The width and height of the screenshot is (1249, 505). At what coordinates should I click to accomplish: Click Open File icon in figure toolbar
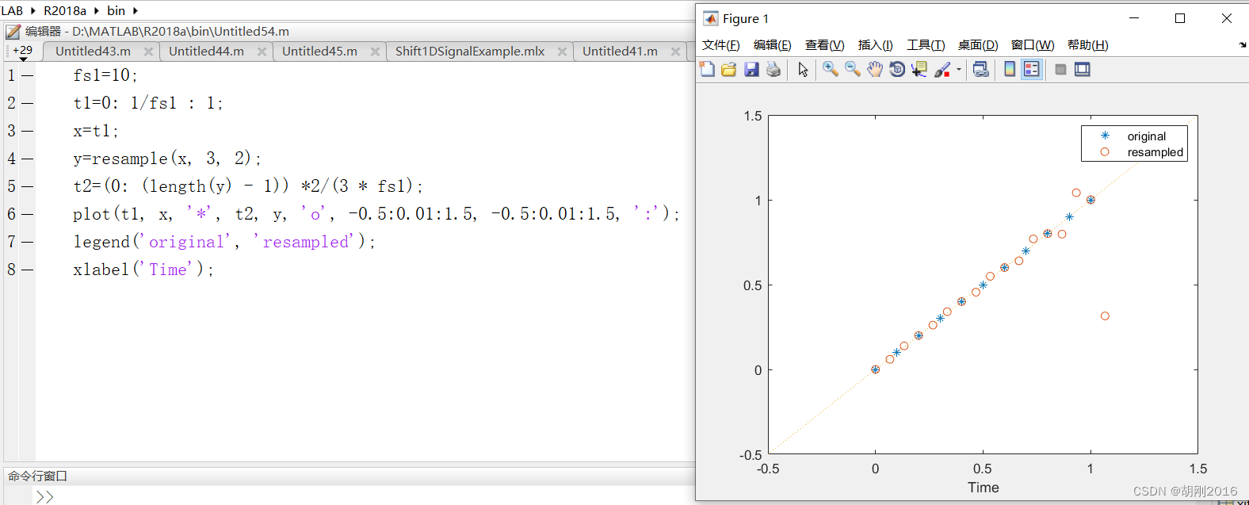729,70
